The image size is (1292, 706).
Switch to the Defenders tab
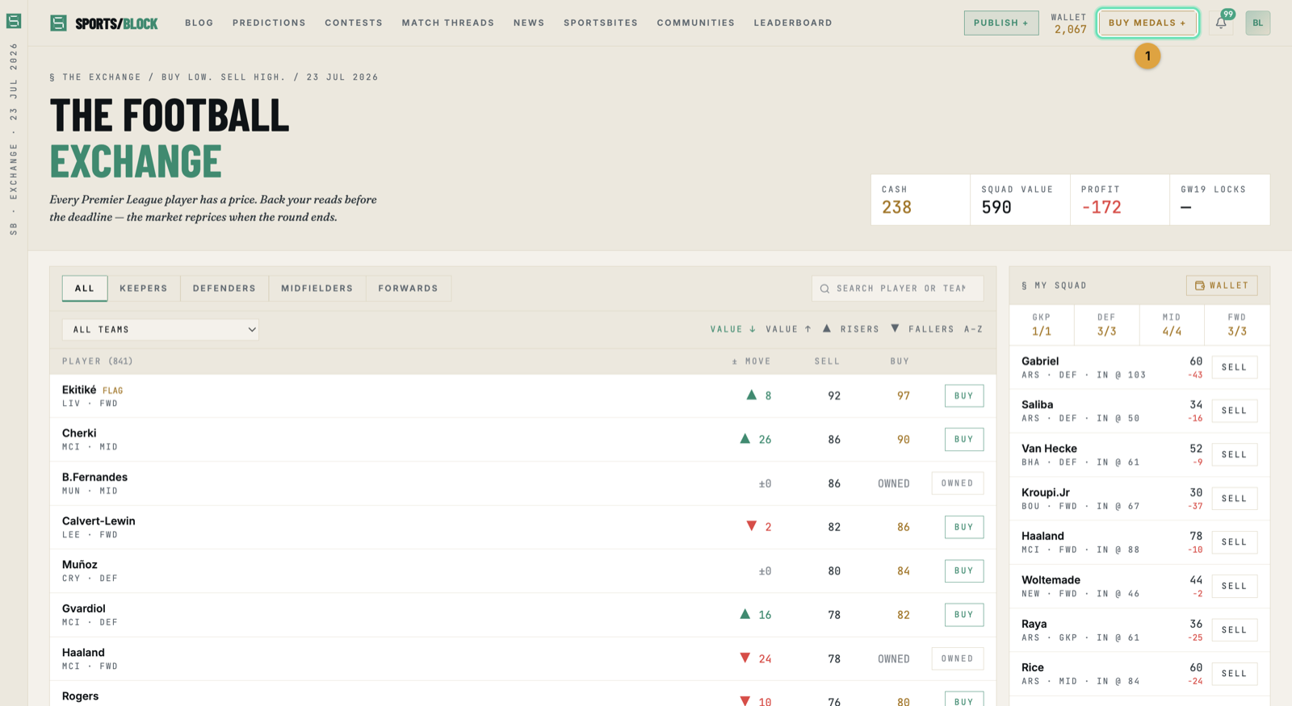coord(224,288)
